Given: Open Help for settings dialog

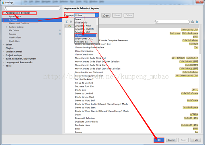Looking at the screenshot, I should tap(196, 140).
